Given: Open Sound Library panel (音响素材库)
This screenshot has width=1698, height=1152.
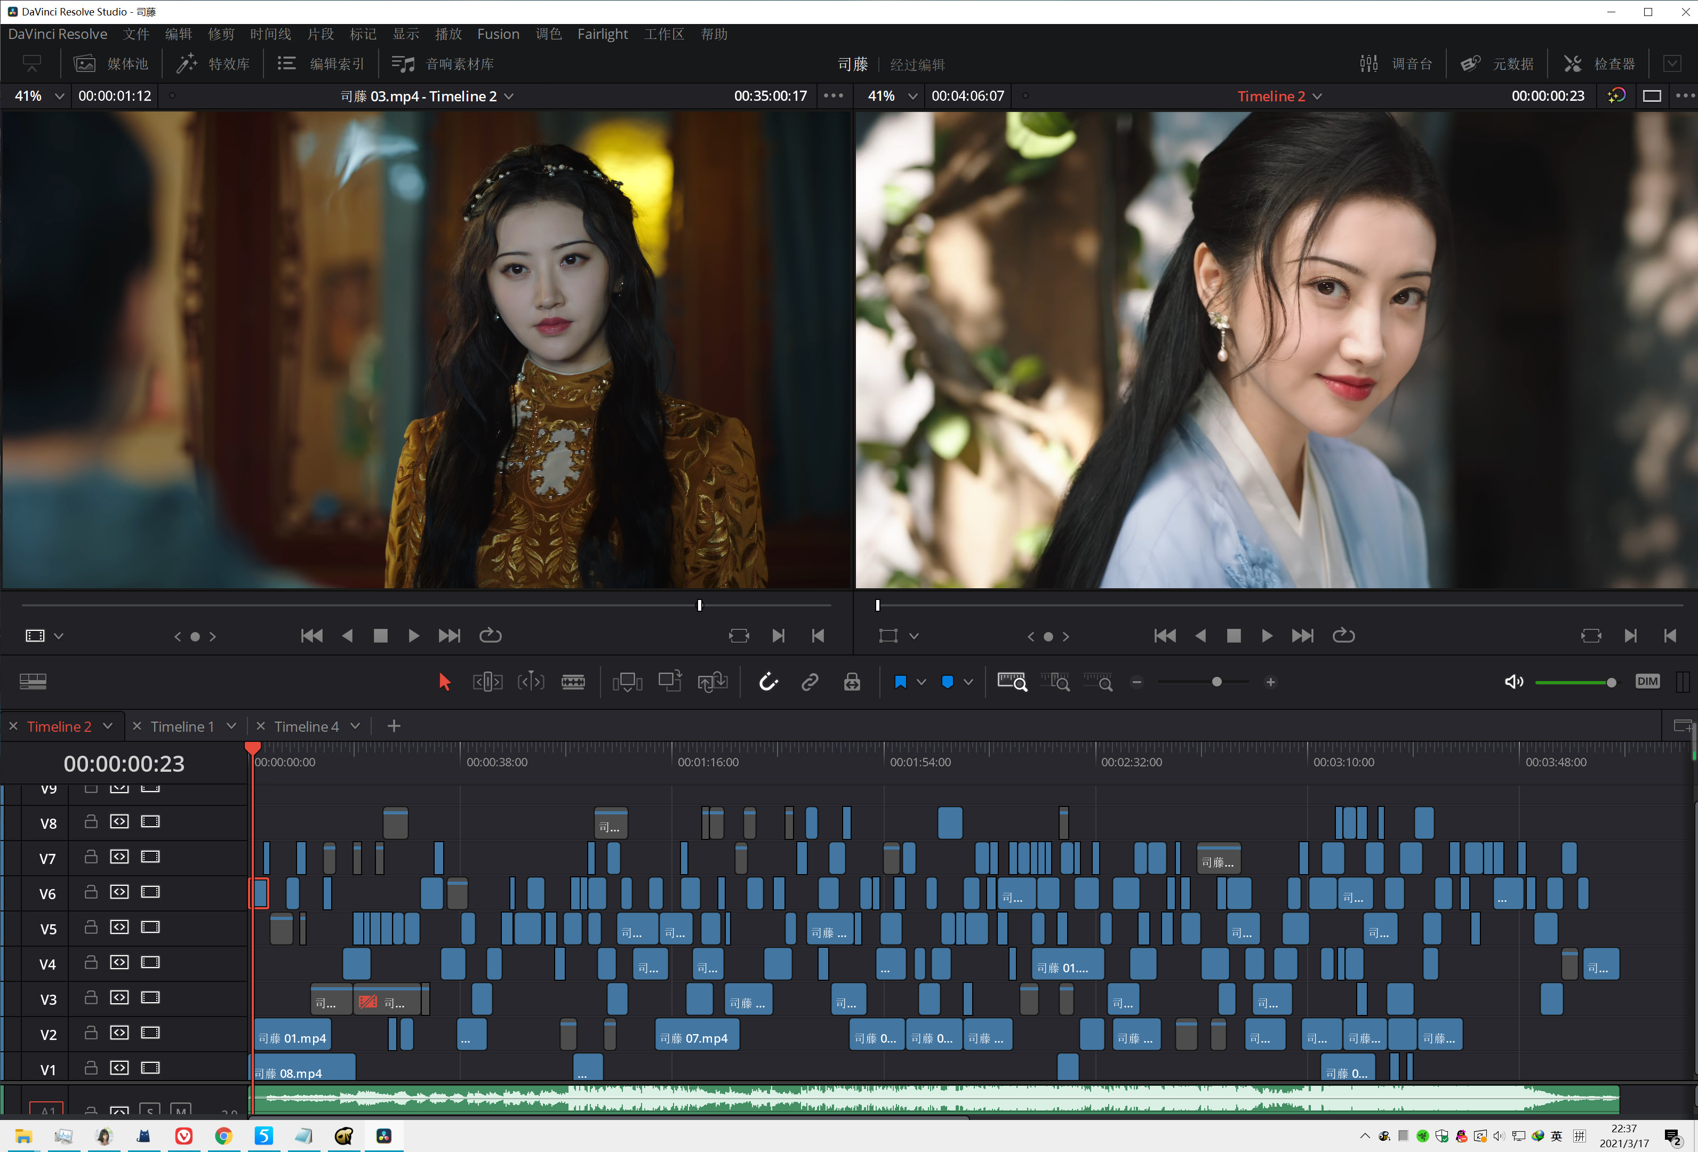Looking at the screenshot, I should tap(443, 65).
